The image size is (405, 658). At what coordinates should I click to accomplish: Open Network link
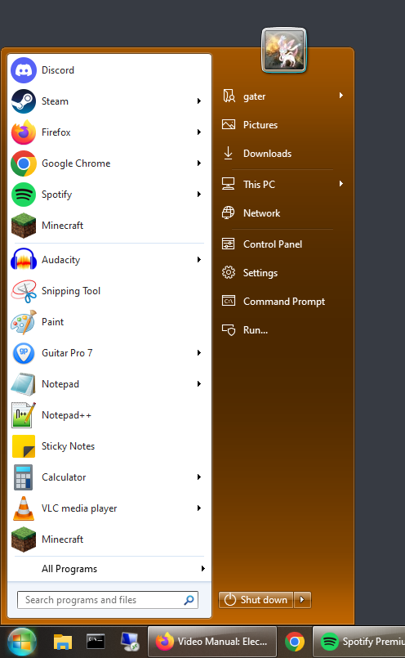pos(261,213)
